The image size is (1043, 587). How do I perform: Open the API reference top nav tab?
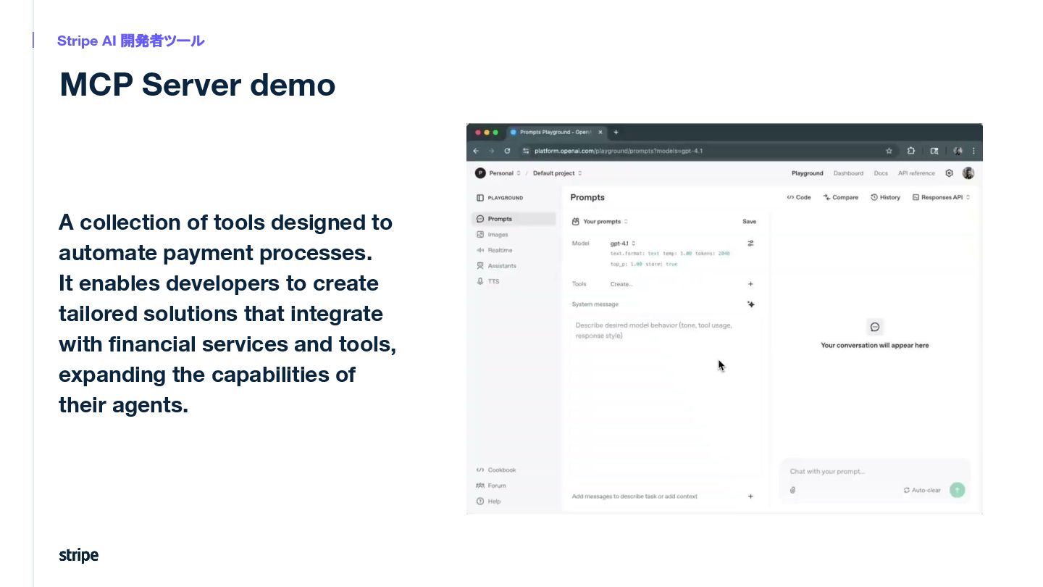click(916, 173)
